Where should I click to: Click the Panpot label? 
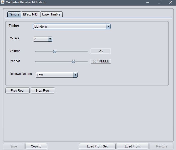15,61
